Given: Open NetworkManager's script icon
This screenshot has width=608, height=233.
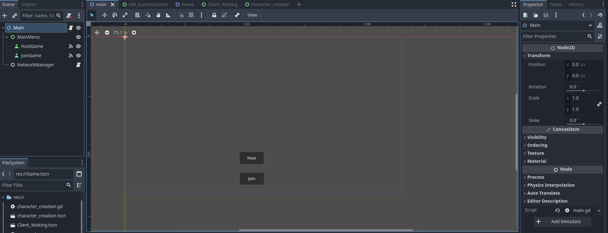Looking at the screenshot, I should click(x=78, y=65).
